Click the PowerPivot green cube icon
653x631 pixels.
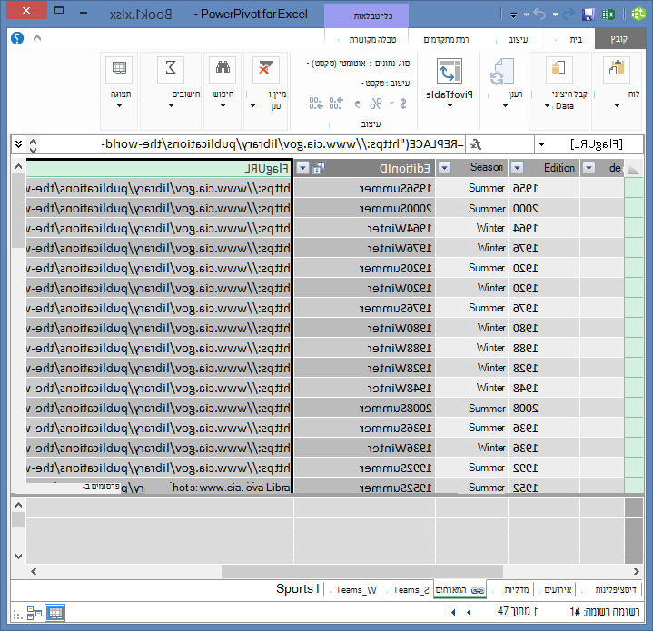point(638,15)
